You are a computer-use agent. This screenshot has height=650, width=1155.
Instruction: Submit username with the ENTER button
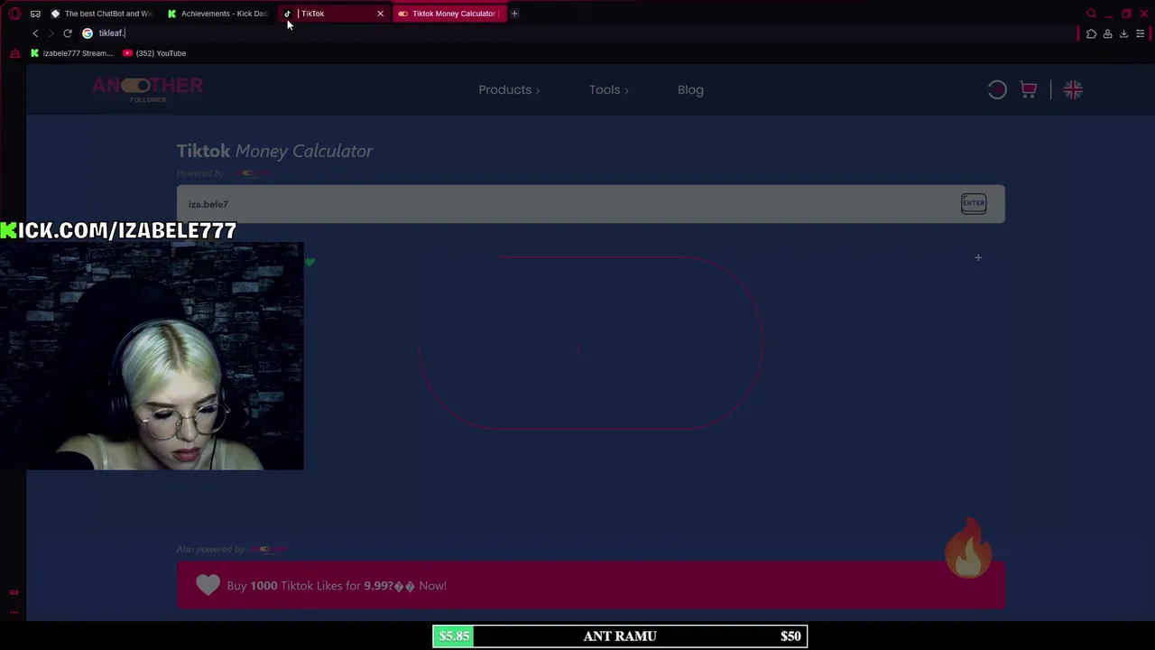(x=974, y=203)
